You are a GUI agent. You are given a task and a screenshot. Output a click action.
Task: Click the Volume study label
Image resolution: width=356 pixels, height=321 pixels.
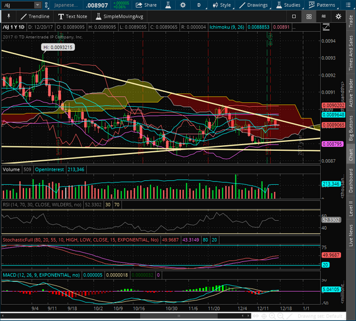pos(11,169)
